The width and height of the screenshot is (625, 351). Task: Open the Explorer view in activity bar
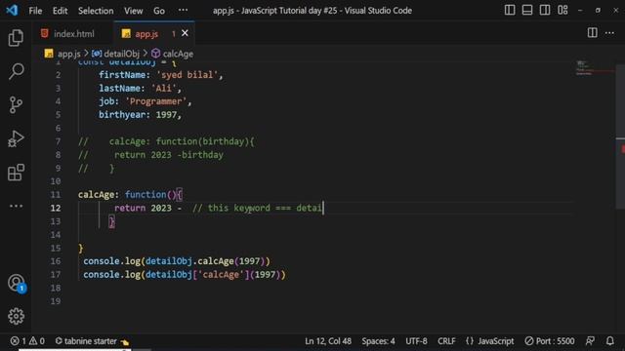(x=16, y=38)
